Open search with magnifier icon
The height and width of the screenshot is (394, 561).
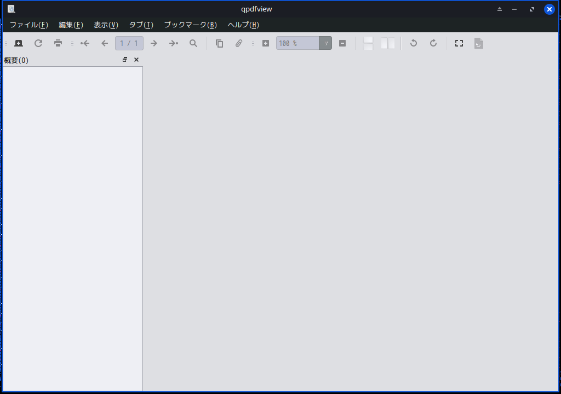pos(193,43)
